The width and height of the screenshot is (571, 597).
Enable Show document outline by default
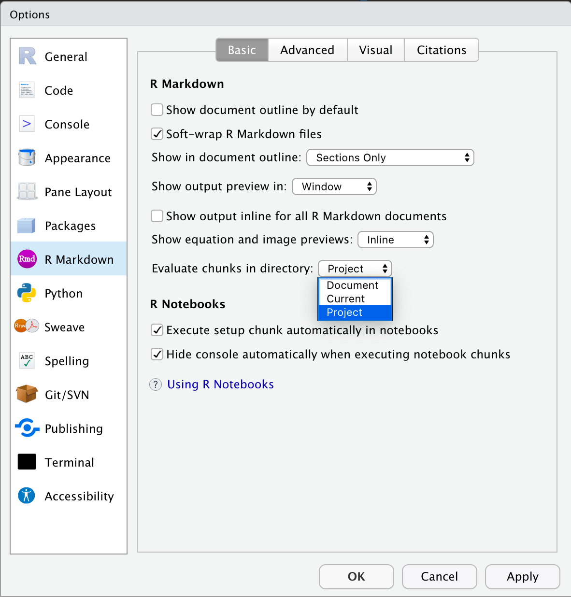click(157, 110)
